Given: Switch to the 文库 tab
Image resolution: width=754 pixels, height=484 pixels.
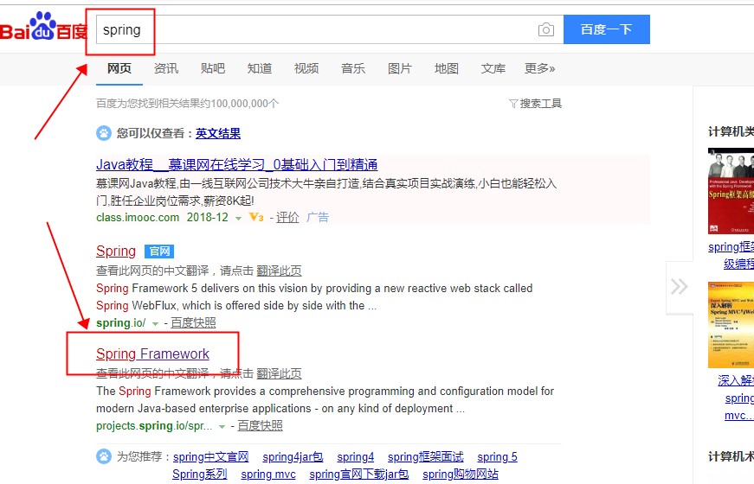Looking at the screenshot, I should (x=493, y=68).
